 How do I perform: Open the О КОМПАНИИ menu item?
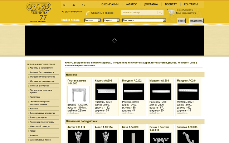point(110,4)
